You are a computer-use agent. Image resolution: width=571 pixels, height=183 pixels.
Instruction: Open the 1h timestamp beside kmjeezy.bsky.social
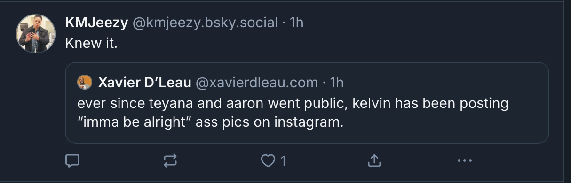pos(297,23)
